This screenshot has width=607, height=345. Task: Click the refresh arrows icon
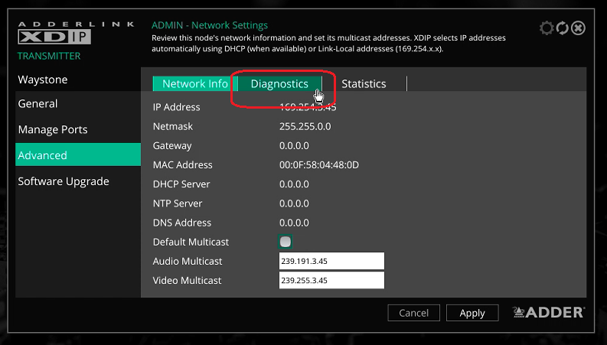click(563, 28)
